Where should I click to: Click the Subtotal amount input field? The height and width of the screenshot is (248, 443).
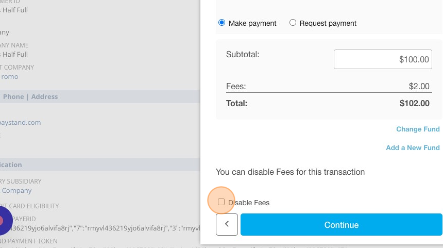[383, 59]
